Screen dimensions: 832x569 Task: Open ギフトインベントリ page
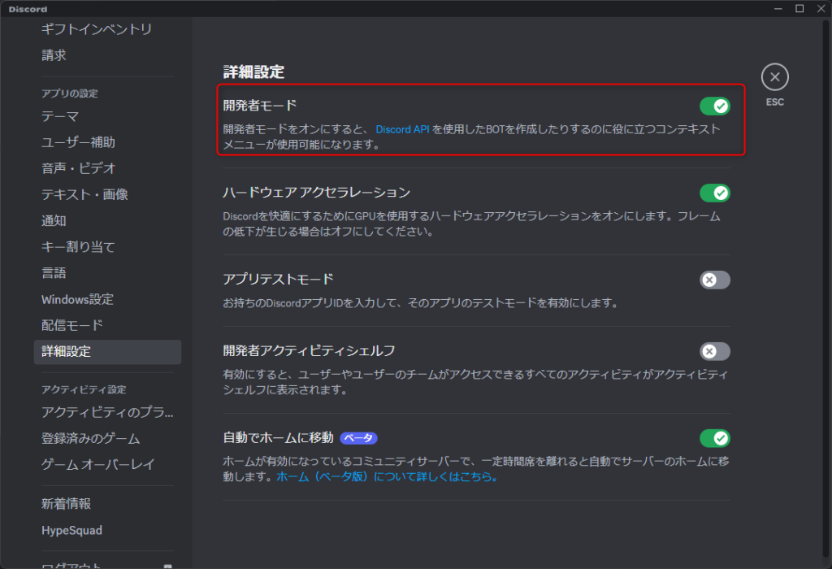(97, 29)
